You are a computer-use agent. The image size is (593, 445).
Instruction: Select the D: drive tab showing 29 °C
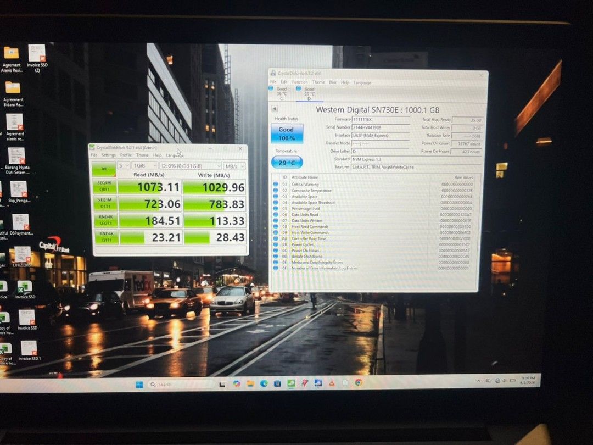pyautogui.click(x=309, y=94)
